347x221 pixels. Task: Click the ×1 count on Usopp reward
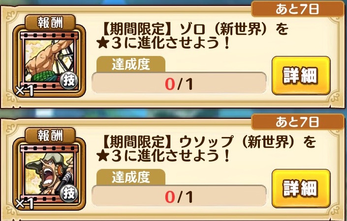(25, 203)
